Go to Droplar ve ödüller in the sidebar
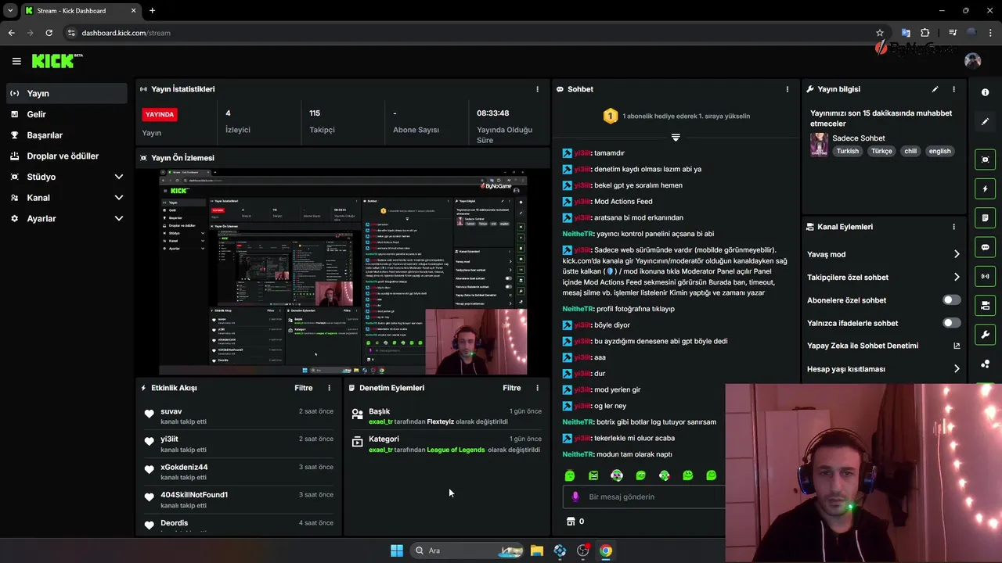This screenshot has width=1002, height=563. [66, 156]
